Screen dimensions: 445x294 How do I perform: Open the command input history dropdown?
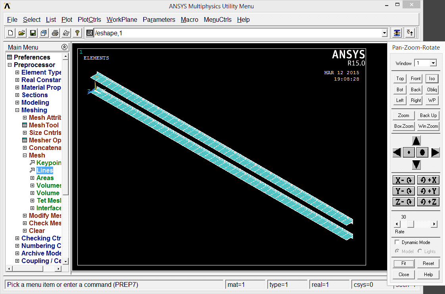click(x=385, y=33)
